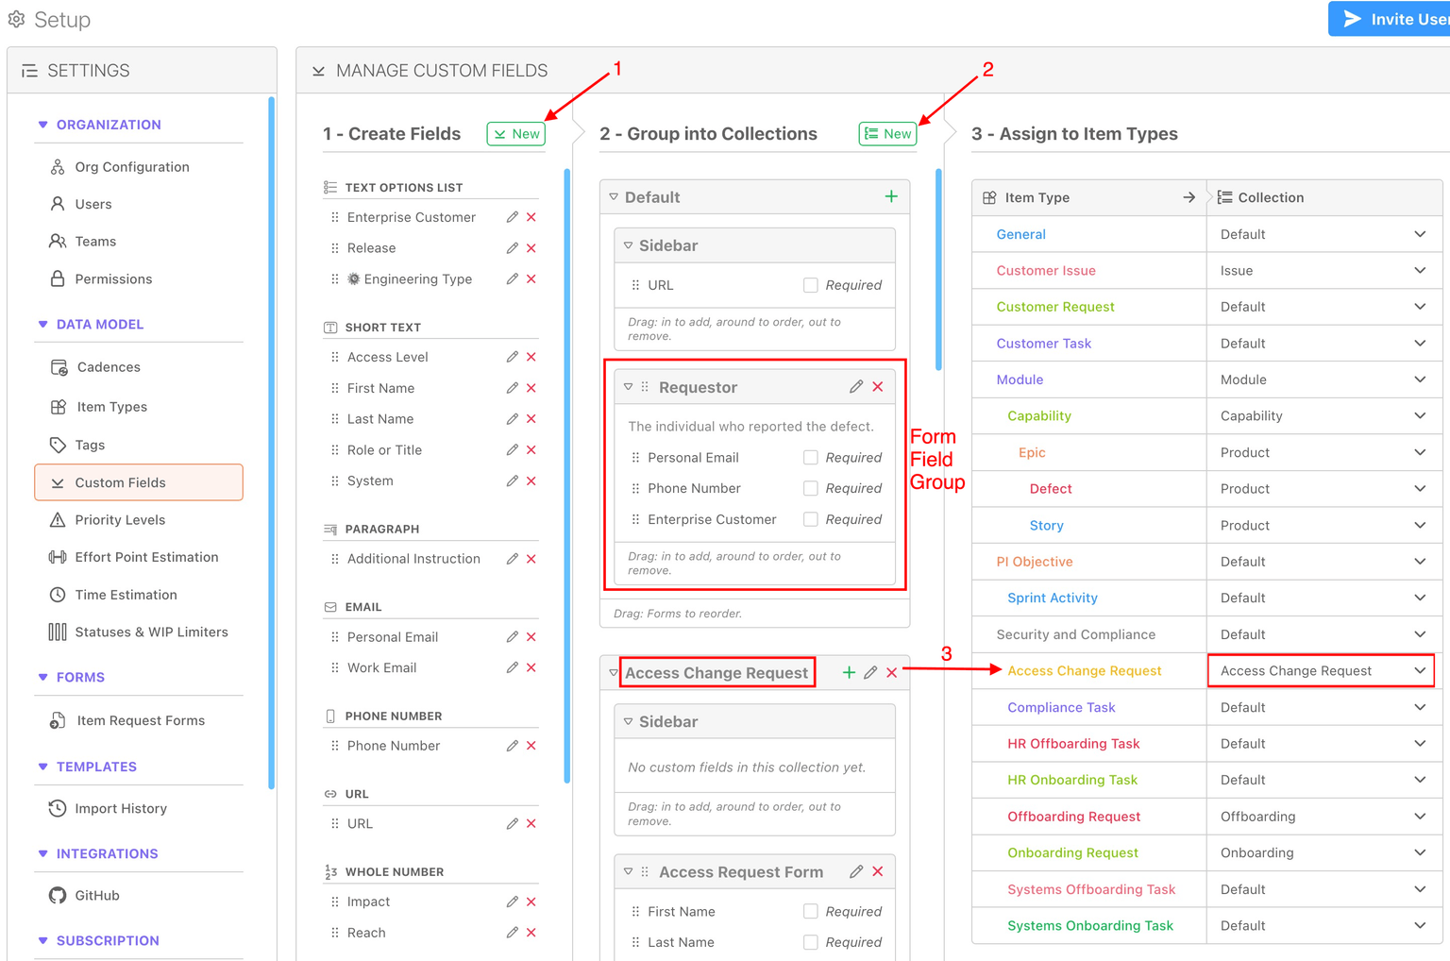Viewport: 1450px width, 961px height.
Task: Open Item Types settings page
Action: [x=111, y=407]
